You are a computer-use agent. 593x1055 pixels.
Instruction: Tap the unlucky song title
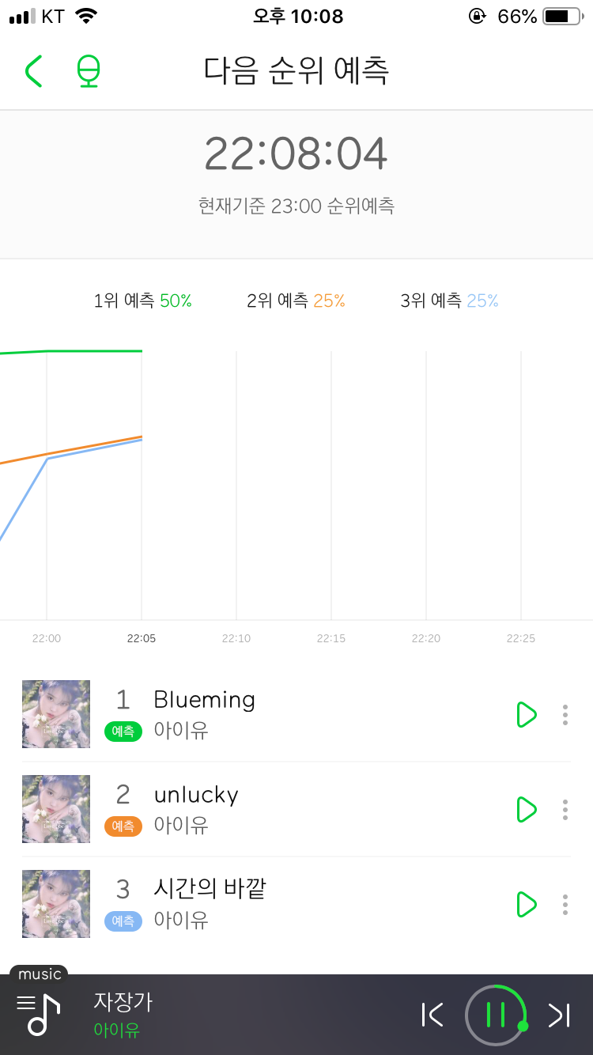196,795
